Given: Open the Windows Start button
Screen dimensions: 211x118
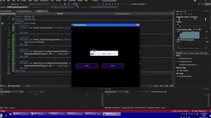Looking at the screenshot, I should click(x=1, y=116).
